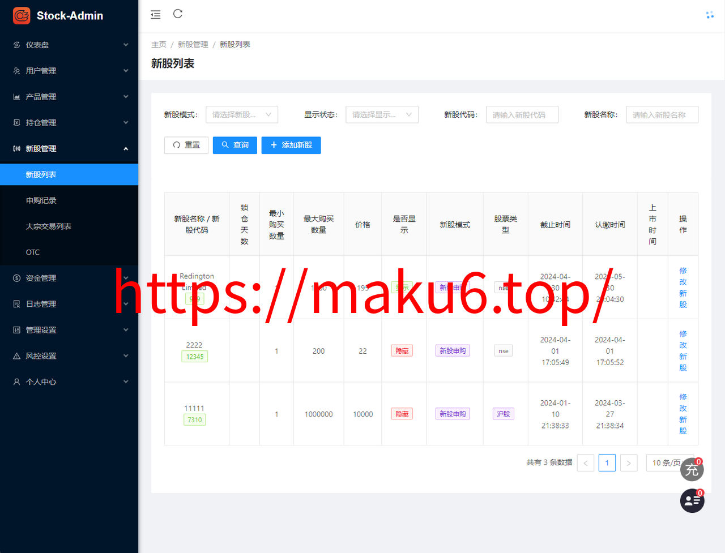
Task: Click the 管理设置 settings icon
Action: tap(16, 330)
